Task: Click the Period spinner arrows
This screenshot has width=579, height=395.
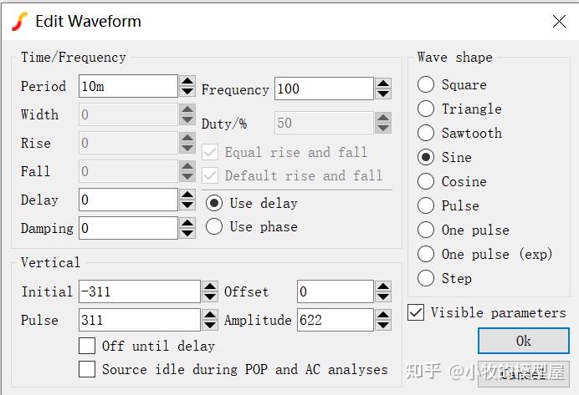Action: click(187, 86)
